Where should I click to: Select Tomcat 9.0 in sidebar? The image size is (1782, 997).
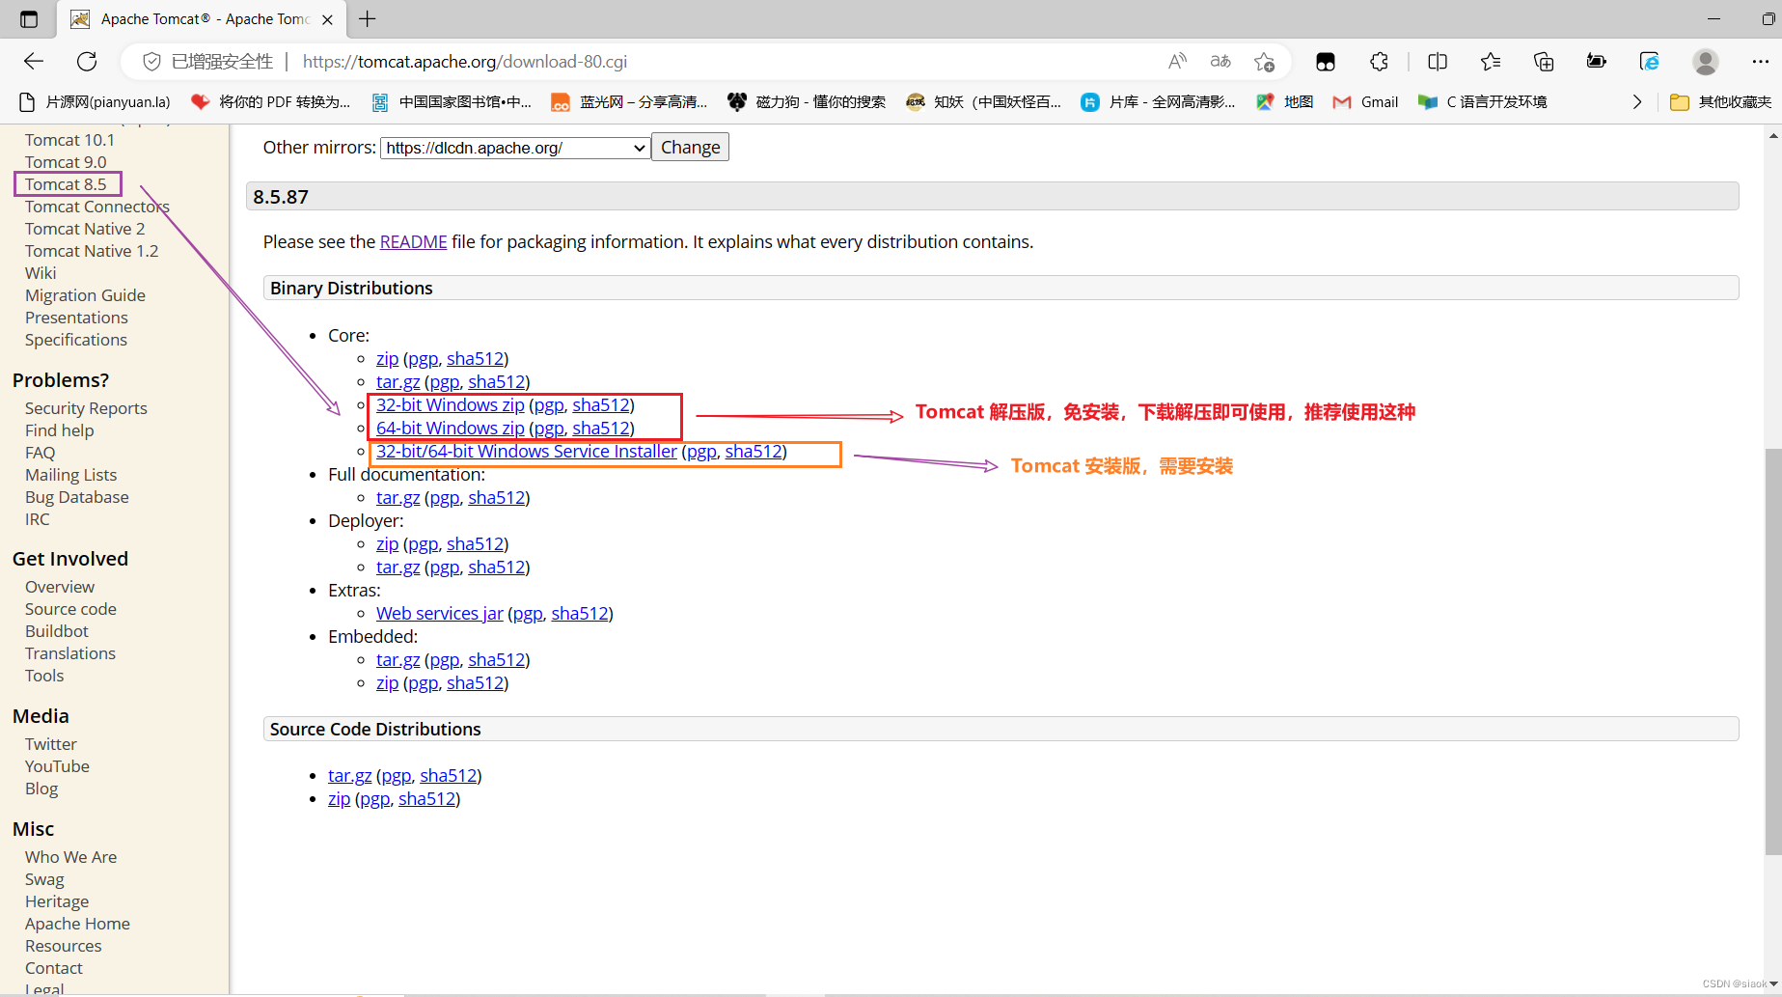point(66,162)
